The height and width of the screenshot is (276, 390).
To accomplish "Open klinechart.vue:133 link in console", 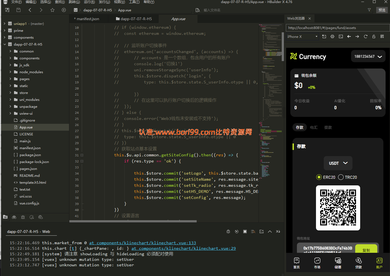I will tap(143, 243).
